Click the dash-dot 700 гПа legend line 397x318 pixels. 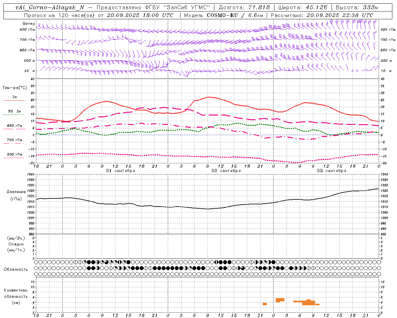[x=14, y=143]
